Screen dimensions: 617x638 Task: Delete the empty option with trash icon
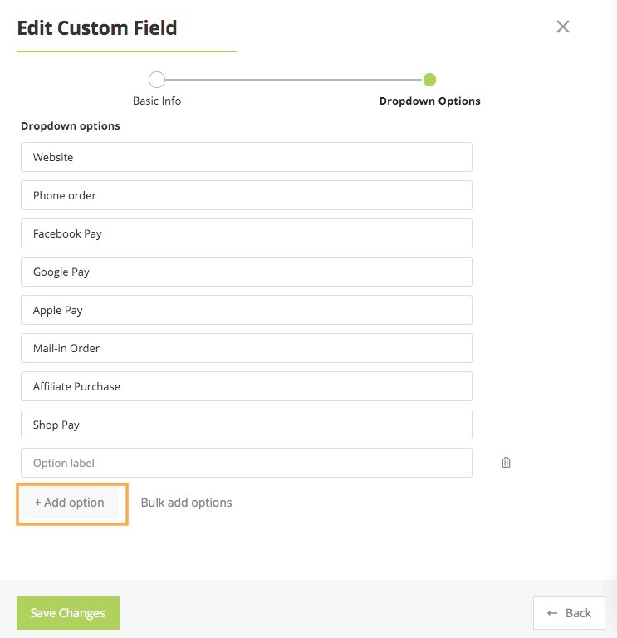pos(506,463)
